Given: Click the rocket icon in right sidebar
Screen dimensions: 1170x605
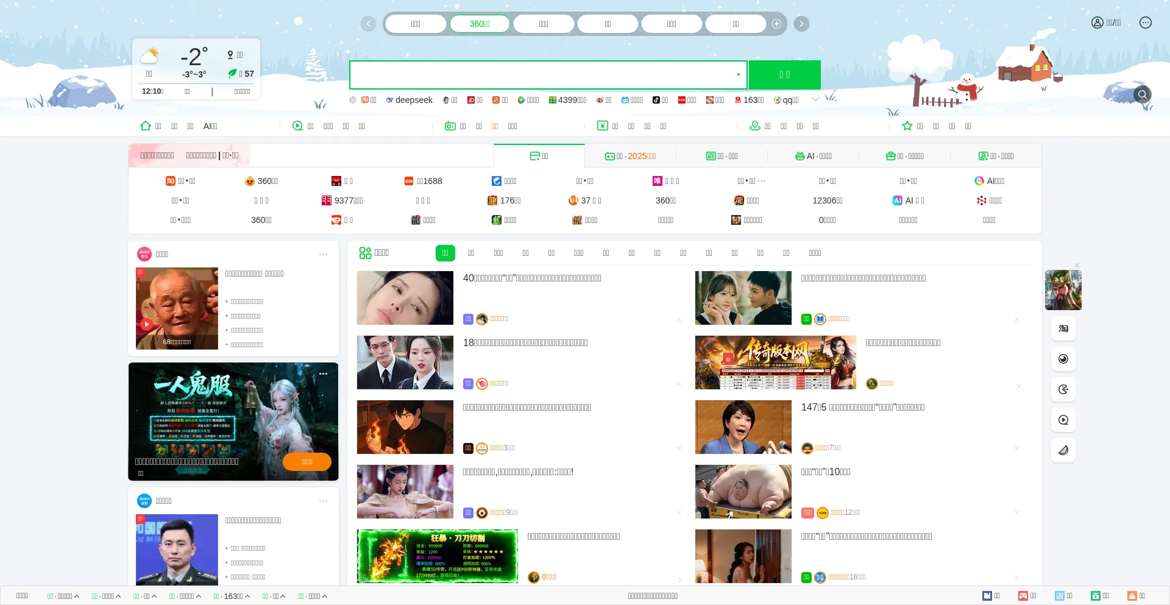Looking at the screenshot, I should [1063, 450].
